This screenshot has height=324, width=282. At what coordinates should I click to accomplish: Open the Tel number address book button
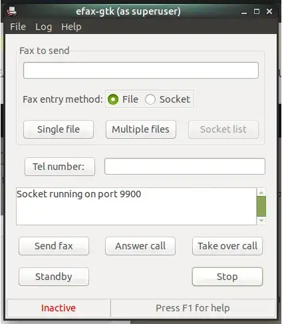60,167
